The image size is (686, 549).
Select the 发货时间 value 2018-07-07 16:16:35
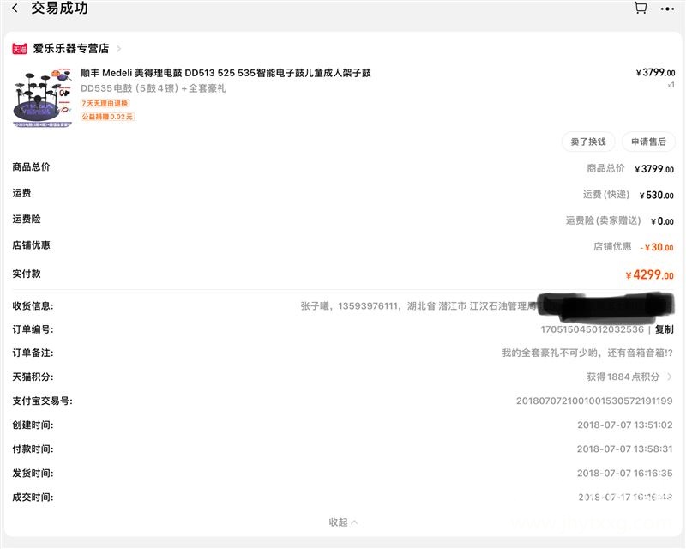coord(625,473)
